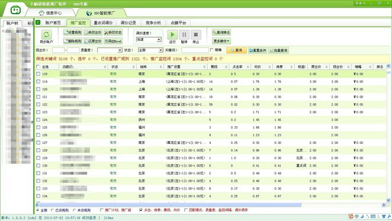The height and width of the screenshot is (221, 392).
Task: Select the 未设规则 radio button
Action: click(74, 210)
